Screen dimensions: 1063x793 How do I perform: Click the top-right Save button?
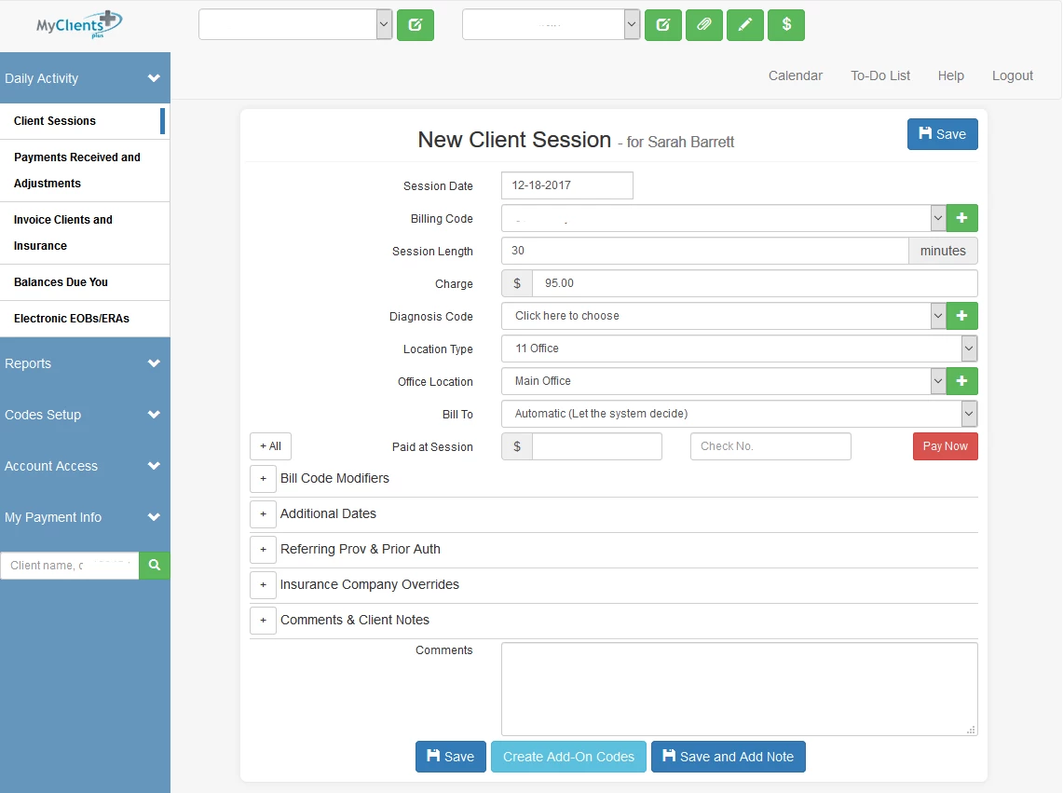tap(942, 134)
